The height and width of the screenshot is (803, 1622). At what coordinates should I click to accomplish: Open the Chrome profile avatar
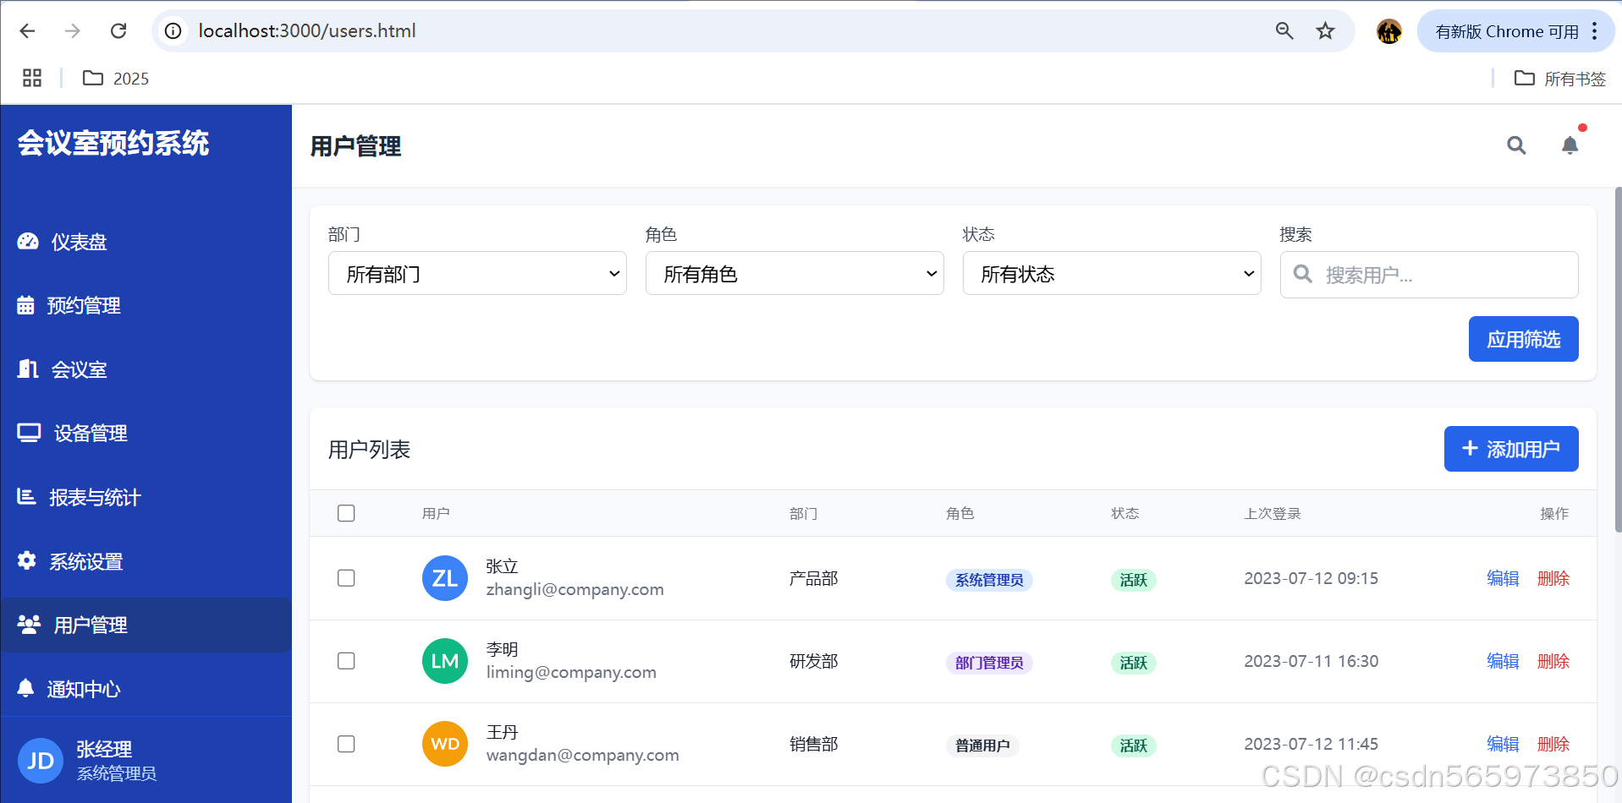[x=1388, y=31]
